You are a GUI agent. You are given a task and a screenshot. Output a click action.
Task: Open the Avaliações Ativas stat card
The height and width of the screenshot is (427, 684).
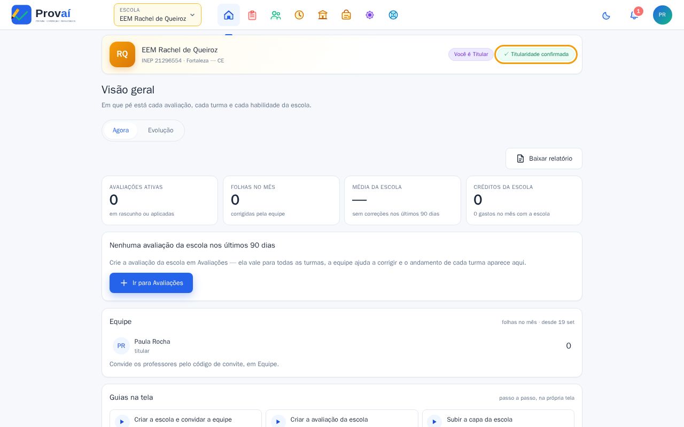point(160,200)
